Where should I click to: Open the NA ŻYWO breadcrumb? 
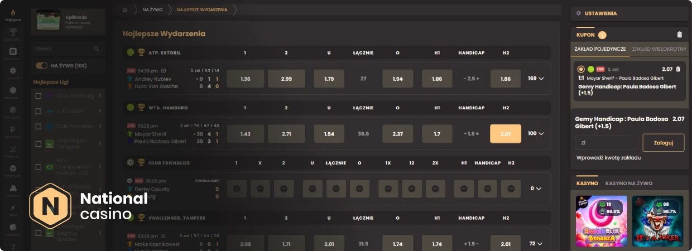pos(152,9)
